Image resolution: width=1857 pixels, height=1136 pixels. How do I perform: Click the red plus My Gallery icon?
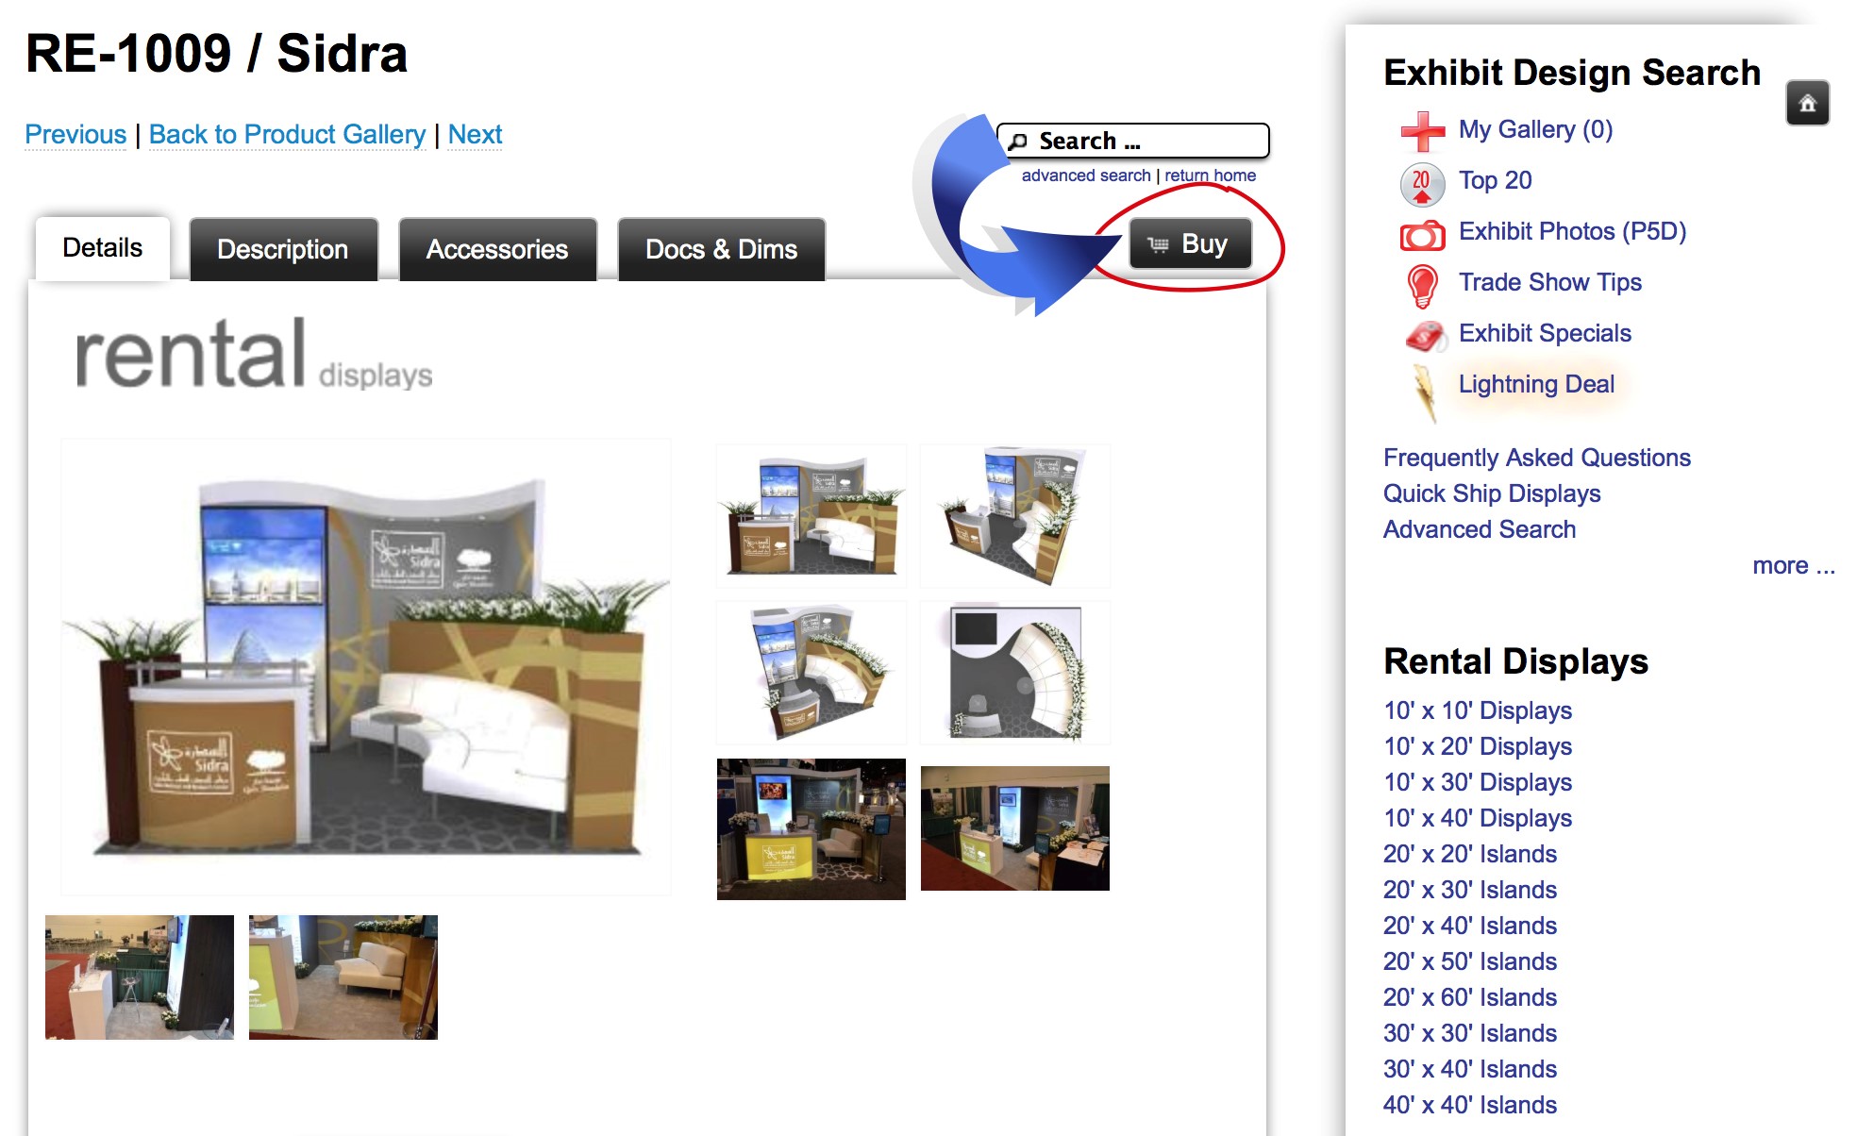click(1422, 131)
